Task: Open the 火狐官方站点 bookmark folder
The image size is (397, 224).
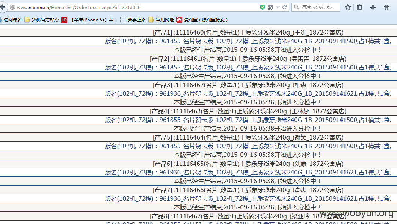Action: point(42,20)
